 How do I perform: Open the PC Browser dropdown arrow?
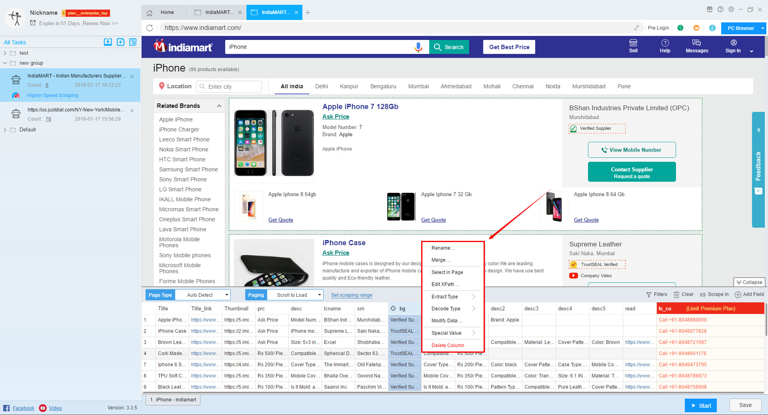tap(763, 28)
